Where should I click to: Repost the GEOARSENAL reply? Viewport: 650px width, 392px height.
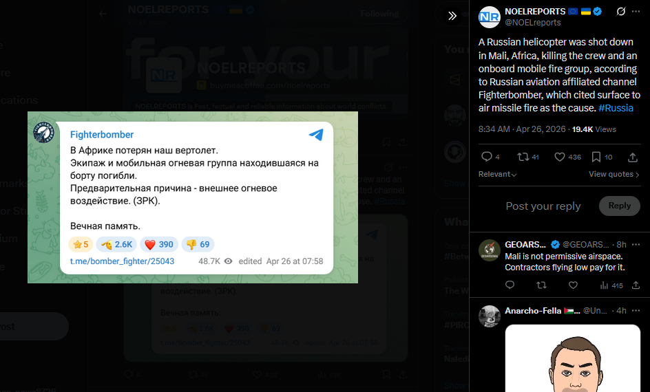(x=541, y=285)
